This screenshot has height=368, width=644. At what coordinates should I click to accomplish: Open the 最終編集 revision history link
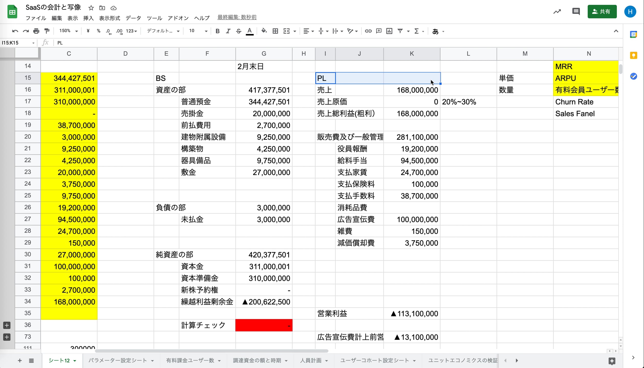(x=237, y=17)
